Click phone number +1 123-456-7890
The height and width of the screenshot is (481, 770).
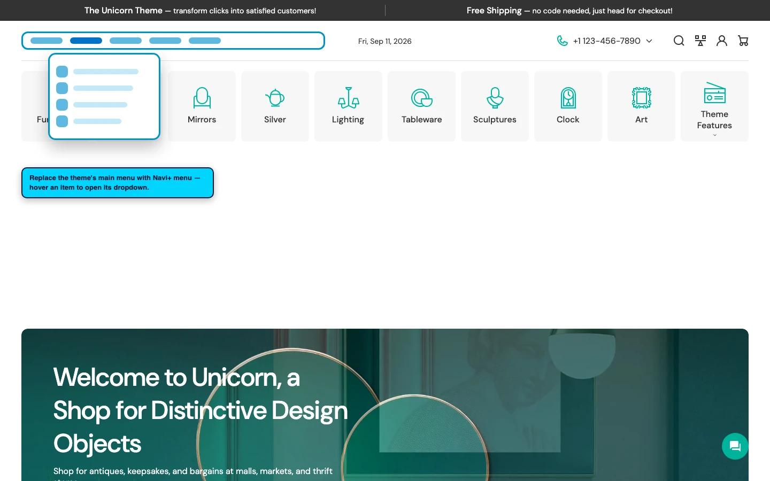click(x=606, y=41)
